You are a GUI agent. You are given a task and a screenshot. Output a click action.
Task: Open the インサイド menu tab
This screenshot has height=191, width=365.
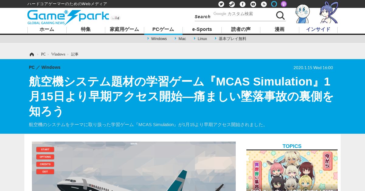[x=318, y=29]
